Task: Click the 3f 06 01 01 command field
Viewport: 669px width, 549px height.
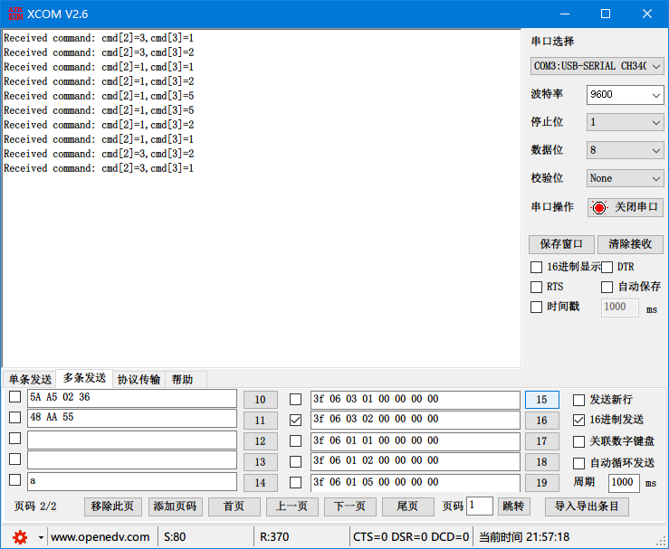Action: (416, 441)
